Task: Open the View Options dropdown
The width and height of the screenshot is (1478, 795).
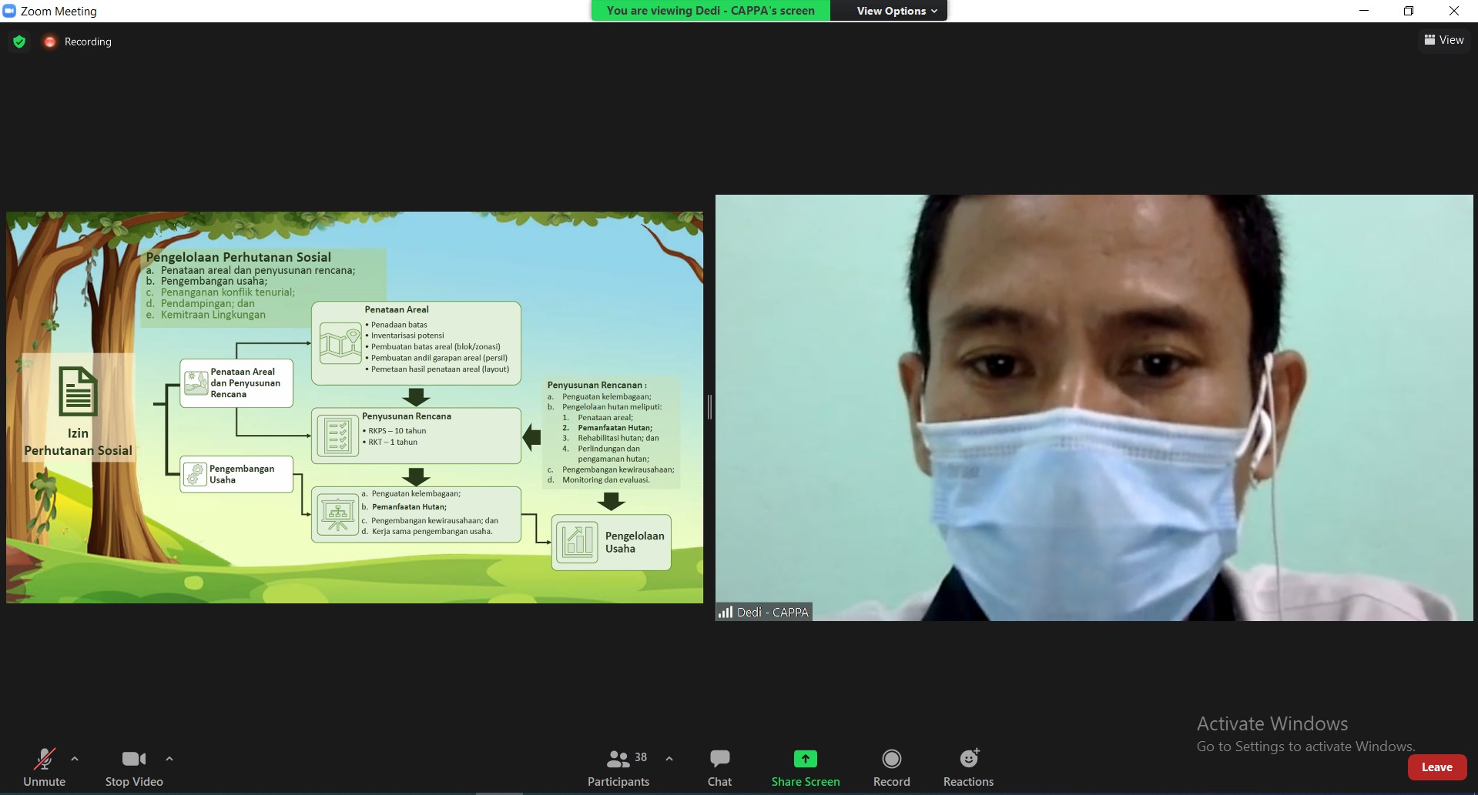Action: [x=897, y=11]
